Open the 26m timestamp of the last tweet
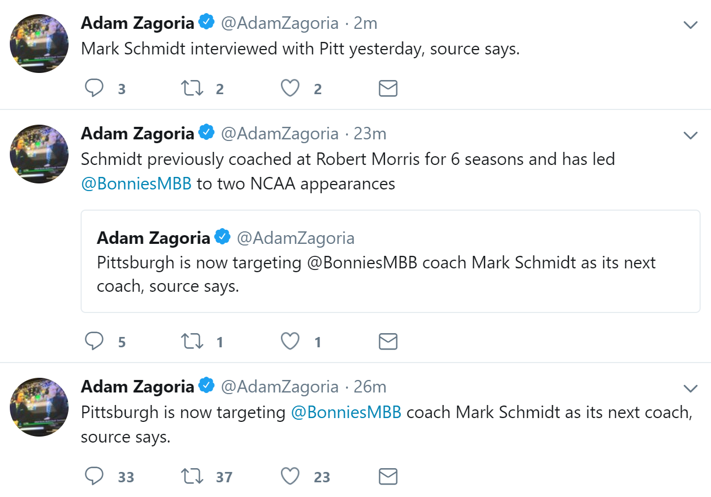This screenshot has width=711, height=497. (x=370, y=387)
